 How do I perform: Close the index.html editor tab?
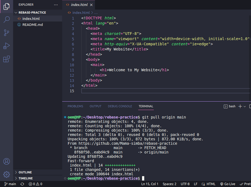(x=91, y=5)
